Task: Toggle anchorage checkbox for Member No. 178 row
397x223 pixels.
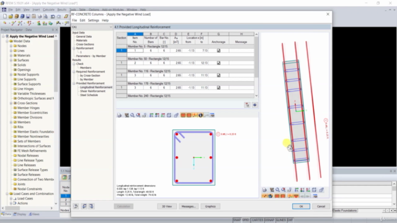Action: pos(218,88)
